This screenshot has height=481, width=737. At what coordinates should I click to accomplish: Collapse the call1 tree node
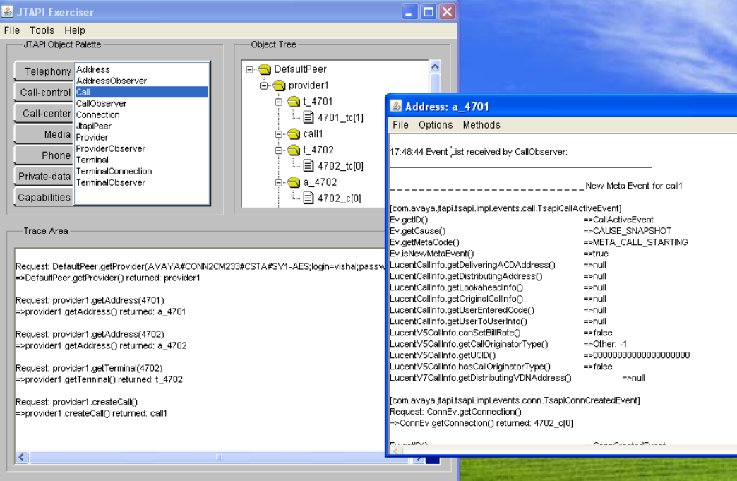[x=279, y=134]
